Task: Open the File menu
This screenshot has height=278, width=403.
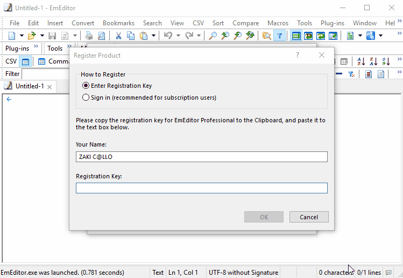Action: (15, 23)
